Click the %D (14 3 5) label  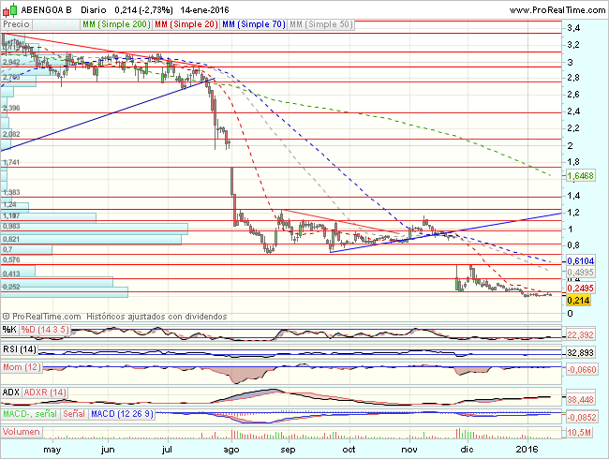click(45, 330)
